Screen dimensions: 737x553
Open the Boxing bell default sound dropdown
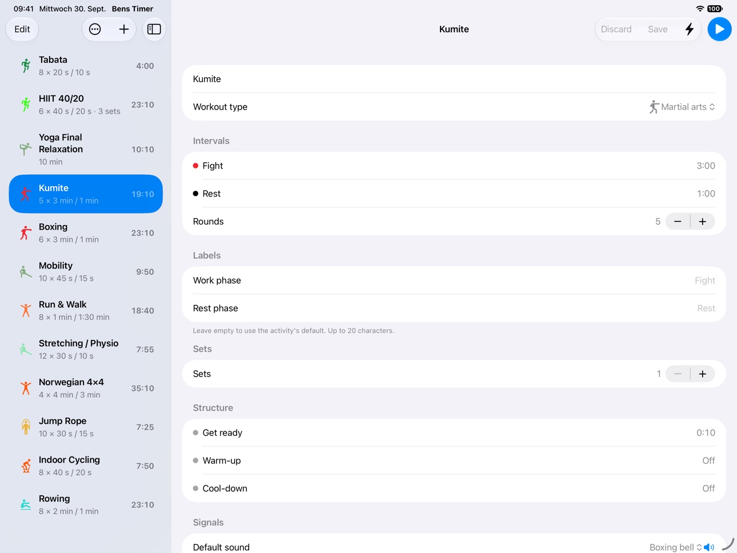coord(675,547)
